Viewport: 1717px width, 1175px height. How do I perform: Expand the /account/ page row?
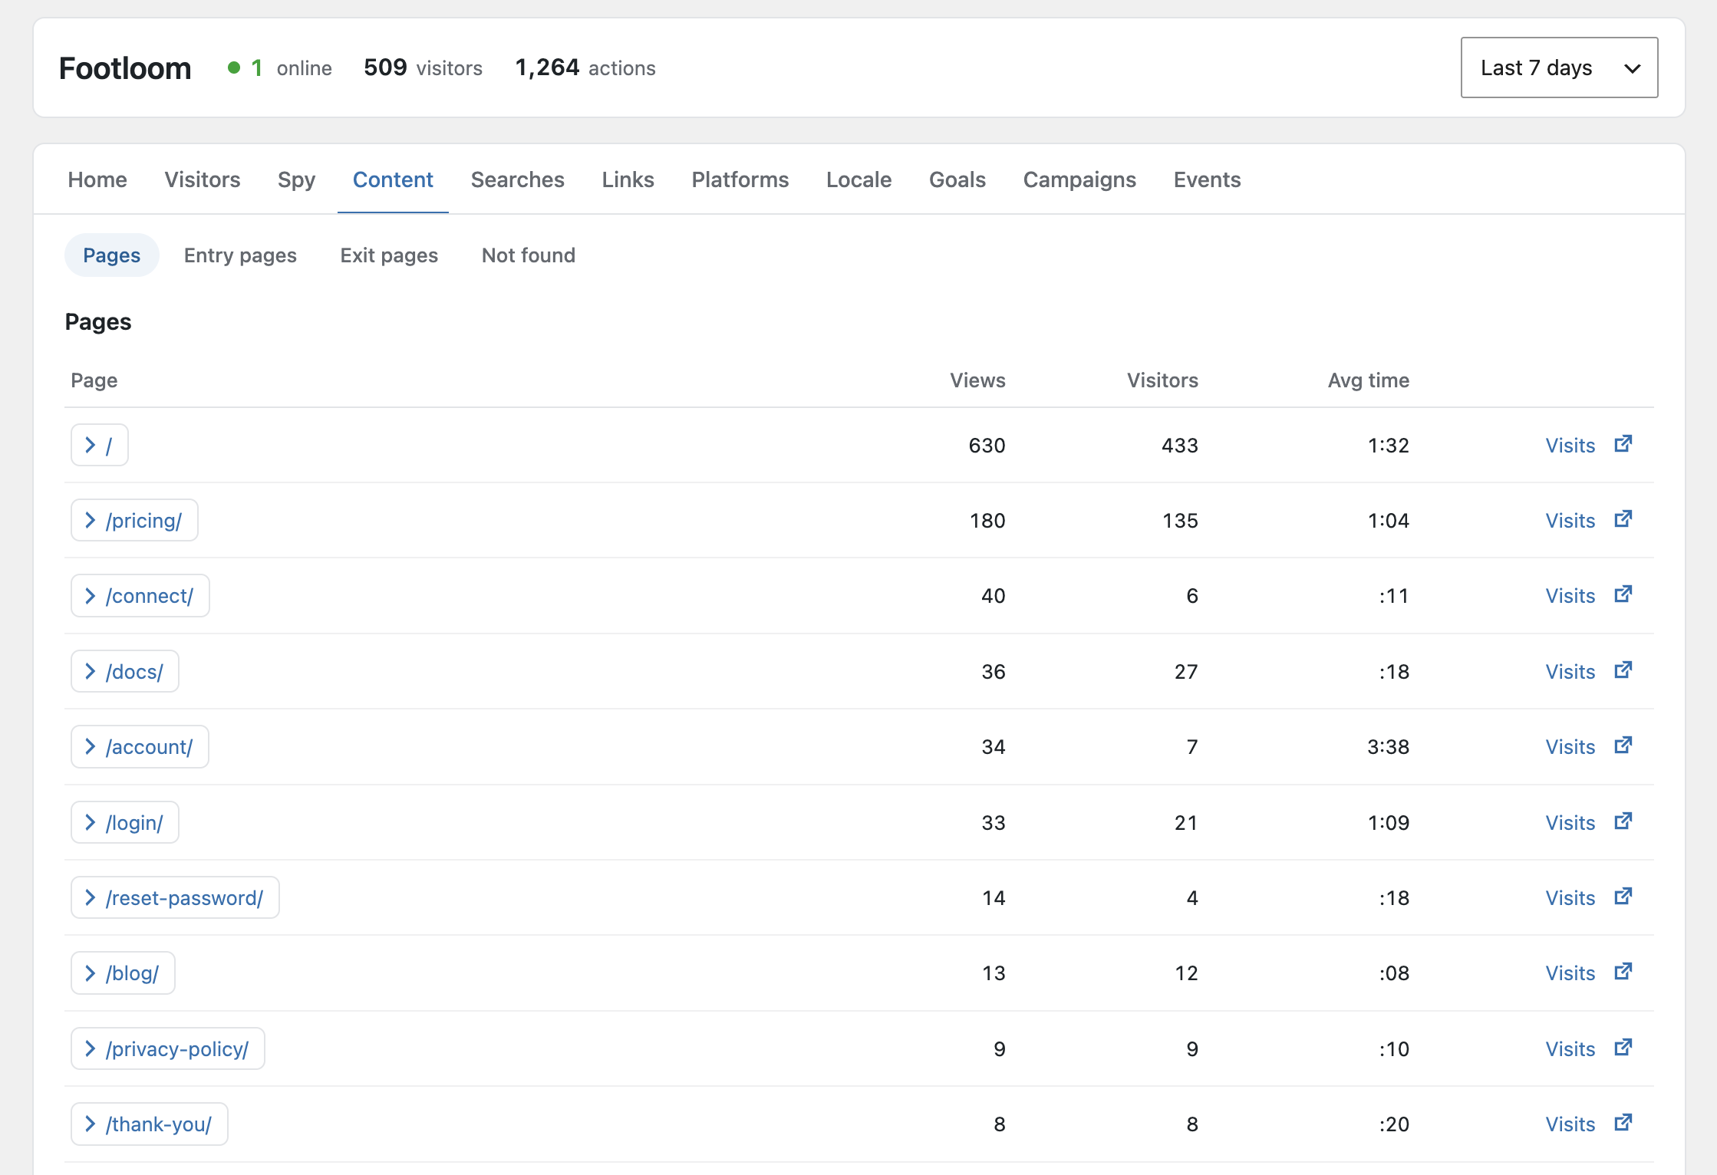click(140, 747)
